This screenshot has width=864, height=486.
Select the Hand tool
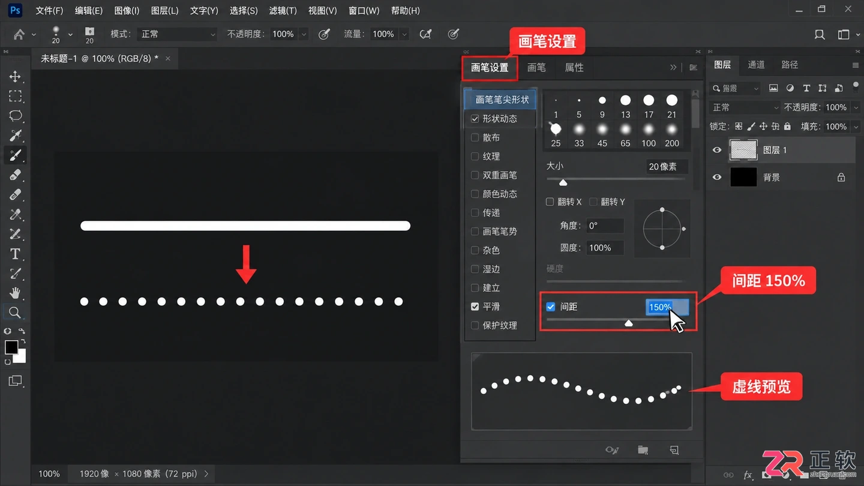(x=15, y=293)
